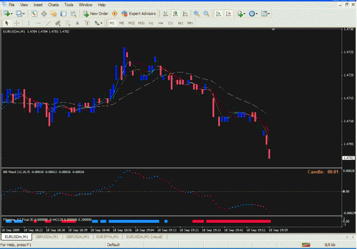This screenshot has height=249, width=357.
Task: Select the text label 'T' tool
Action: pos(87,23)
